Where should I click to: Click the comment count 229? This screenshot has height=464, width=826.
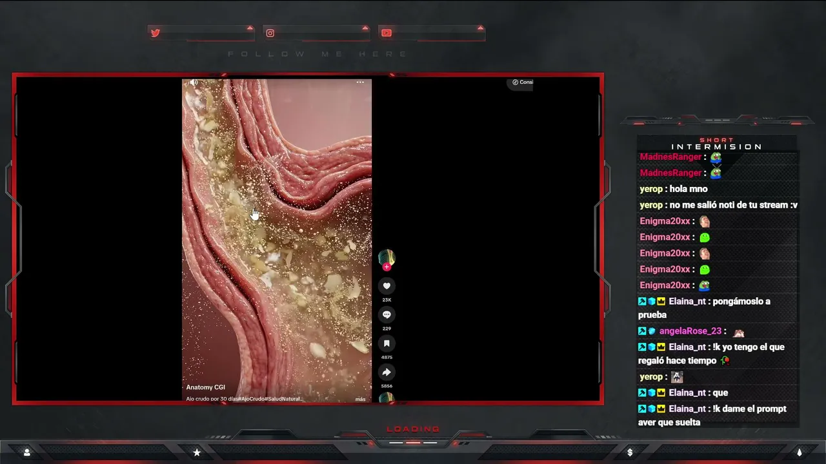tap(387, 329)
